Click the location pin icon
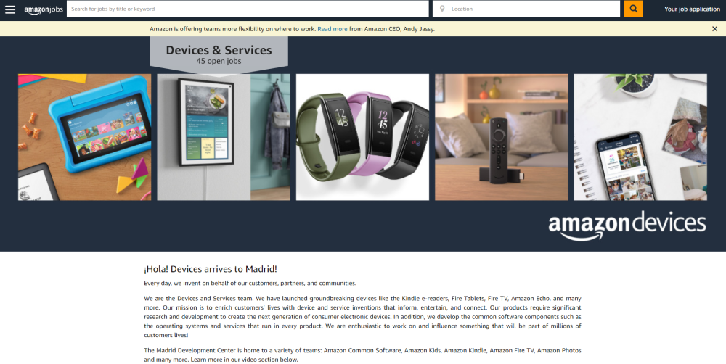The image size is (726, 364). 442,9
